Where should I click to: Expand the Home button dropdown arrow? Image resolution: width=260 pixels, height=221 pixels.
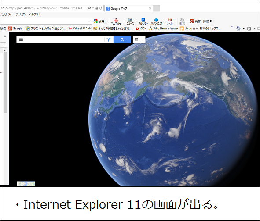(x=244, y=29)
